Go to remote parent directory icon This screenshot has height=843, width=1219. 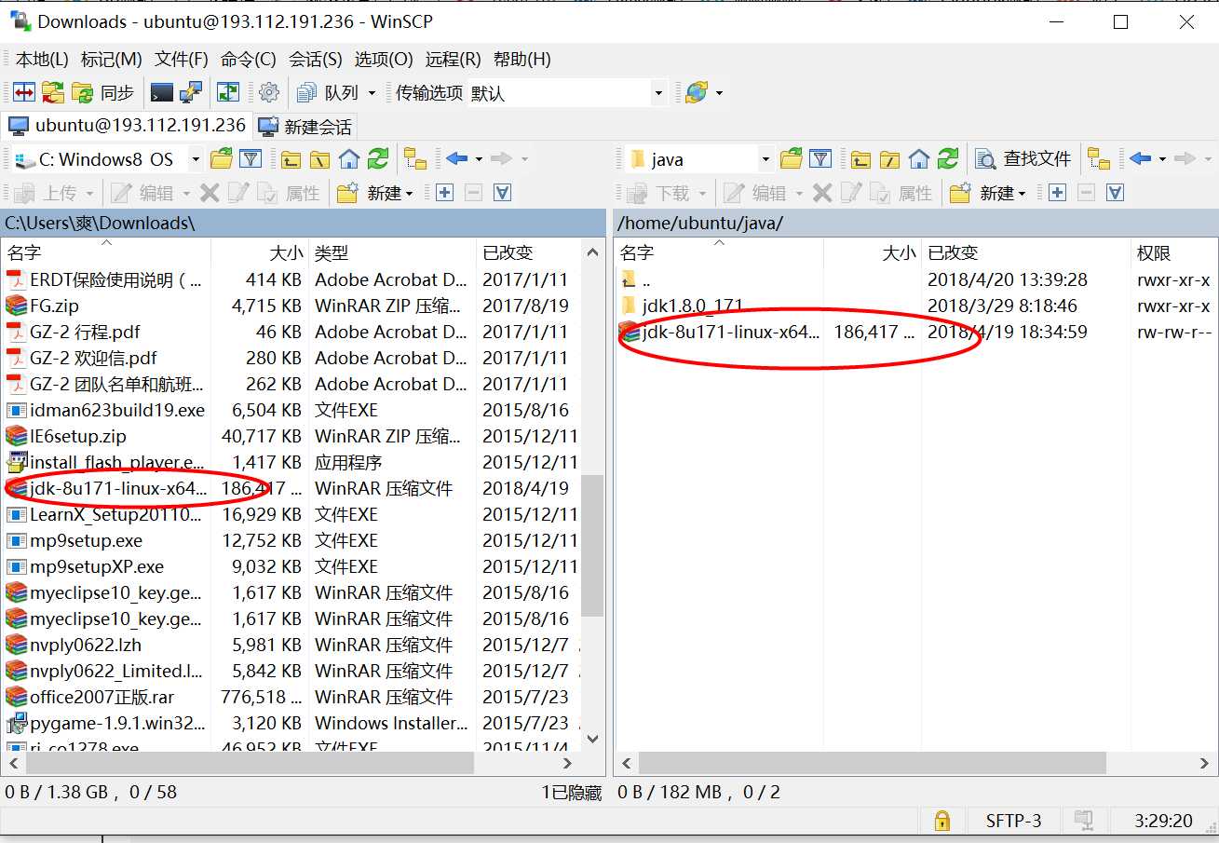pos(861,159)
